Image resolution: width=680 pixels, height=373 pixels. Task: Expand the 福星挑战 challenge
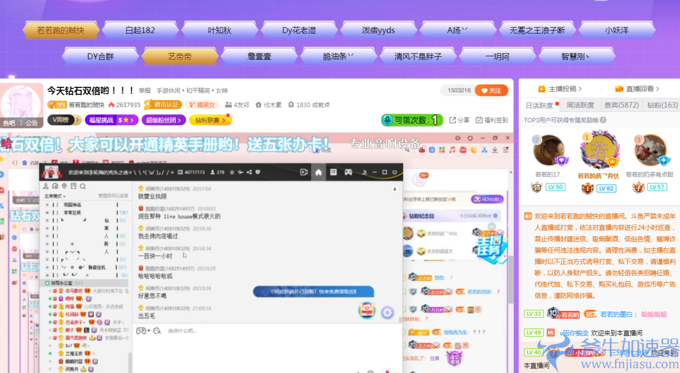pyautogui.click(x=111, y=120)
